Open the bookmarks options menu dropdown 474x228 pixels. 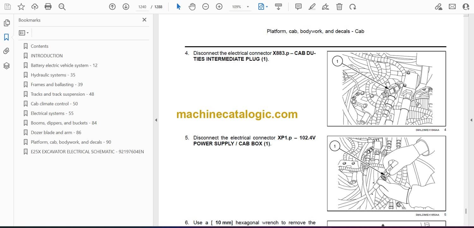[x=24, y=33]
